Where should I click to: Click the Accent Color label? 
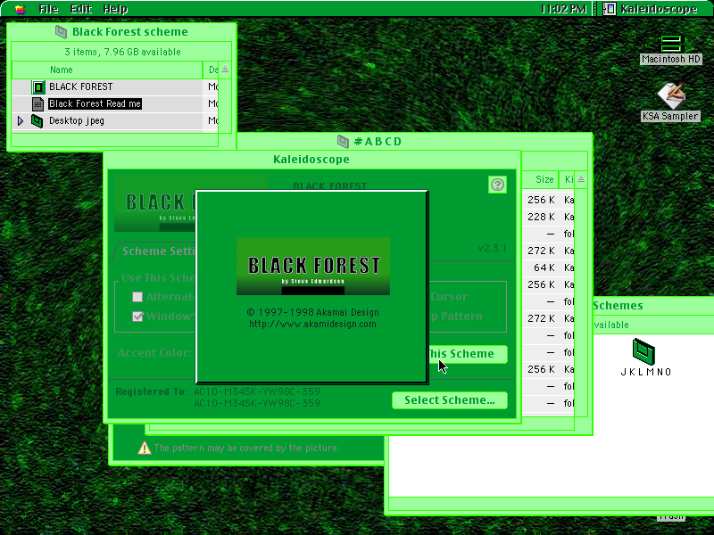[x=154, y=353]
